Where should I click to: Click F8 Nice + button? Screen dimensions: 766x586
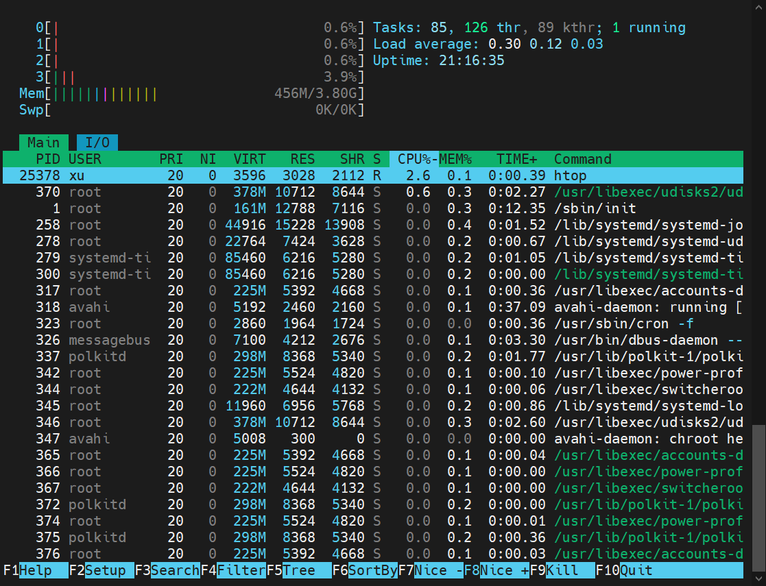tap(496, 570)
